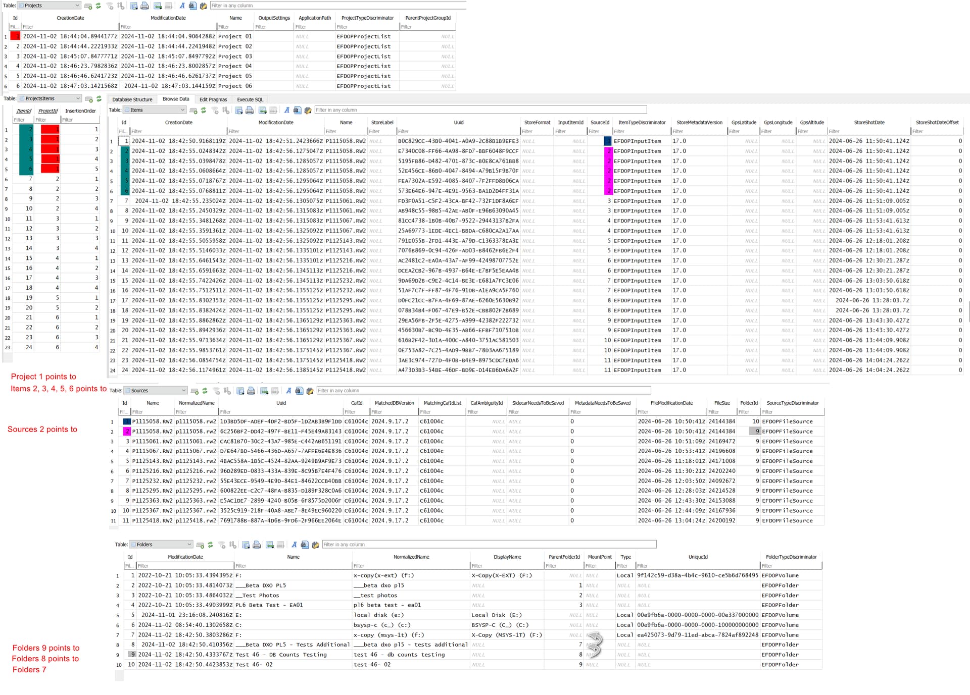Expand the Sources table selector
Viewport: 970px width, 695px height.
click(x=156, y=391)
